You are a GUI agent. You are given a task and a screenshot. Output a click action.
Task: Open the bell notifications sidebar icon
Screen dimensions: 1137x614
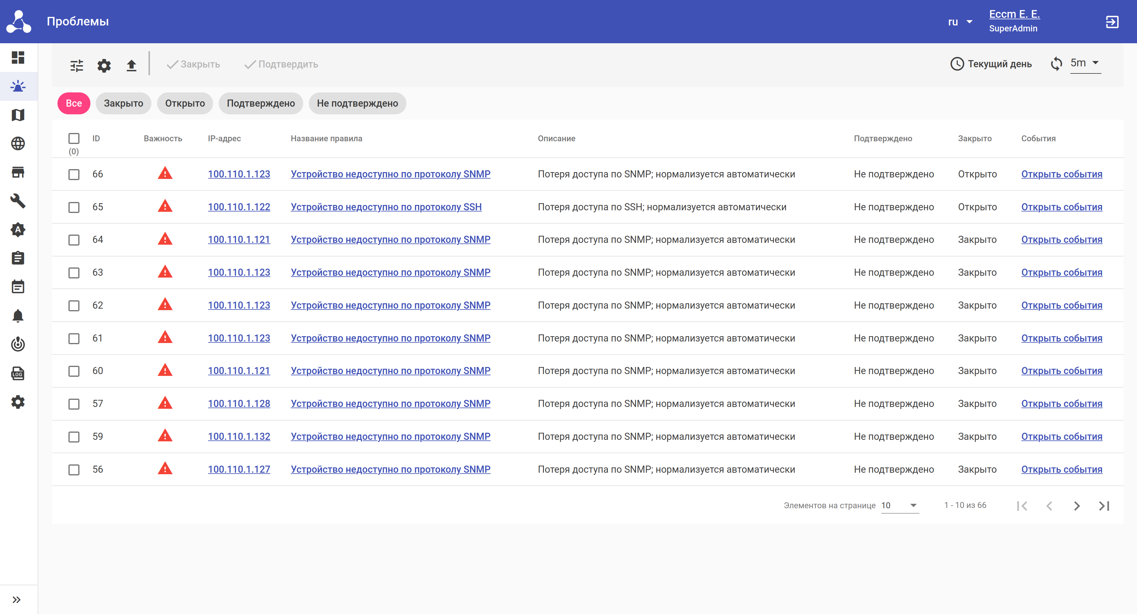click(18, 316)
